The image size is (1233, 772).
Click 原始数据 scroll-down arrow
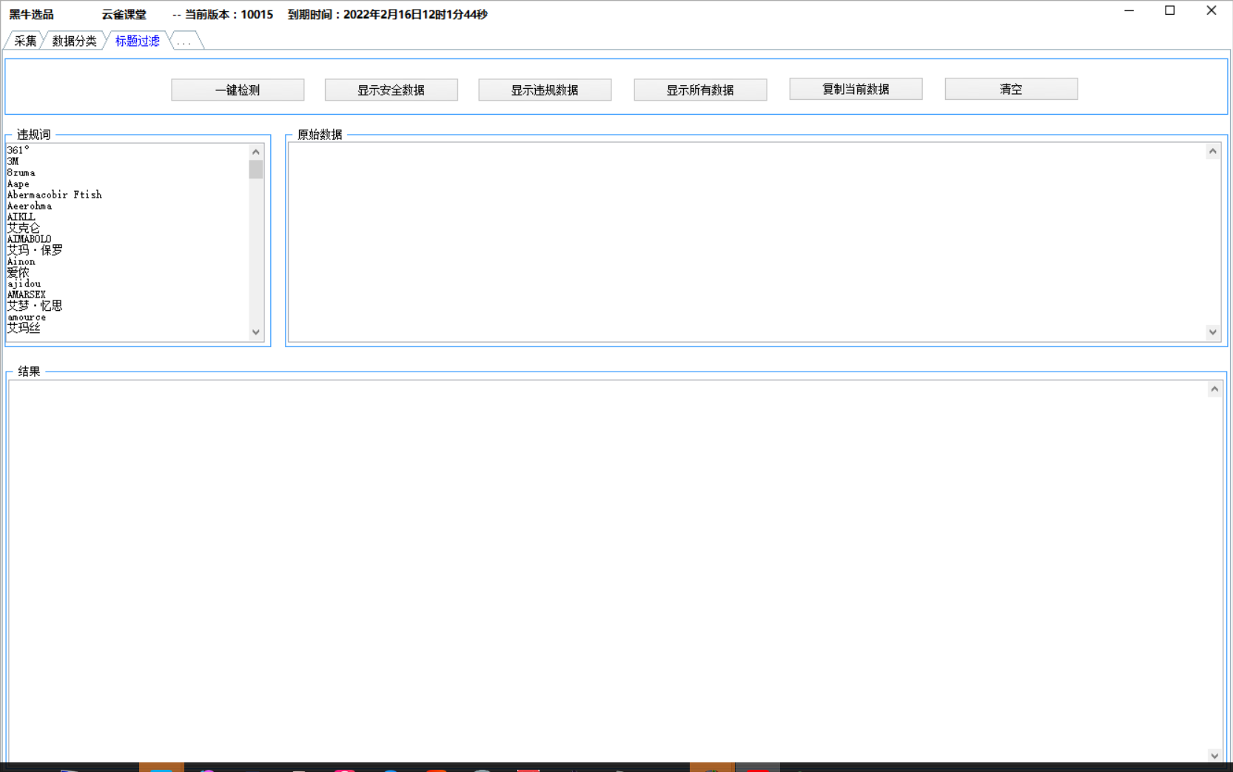(1212, 332)
